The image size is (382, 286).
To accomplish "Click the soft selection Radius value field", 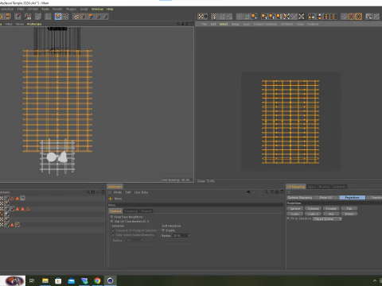I will coord(181,235).
